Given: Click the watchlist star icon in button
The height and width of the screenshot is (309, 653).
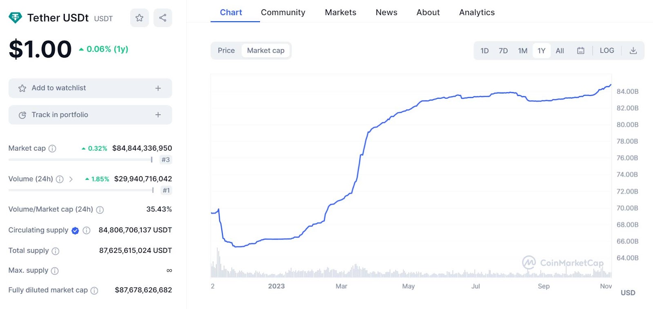Looking at the screenshot, I should point(22,88).
